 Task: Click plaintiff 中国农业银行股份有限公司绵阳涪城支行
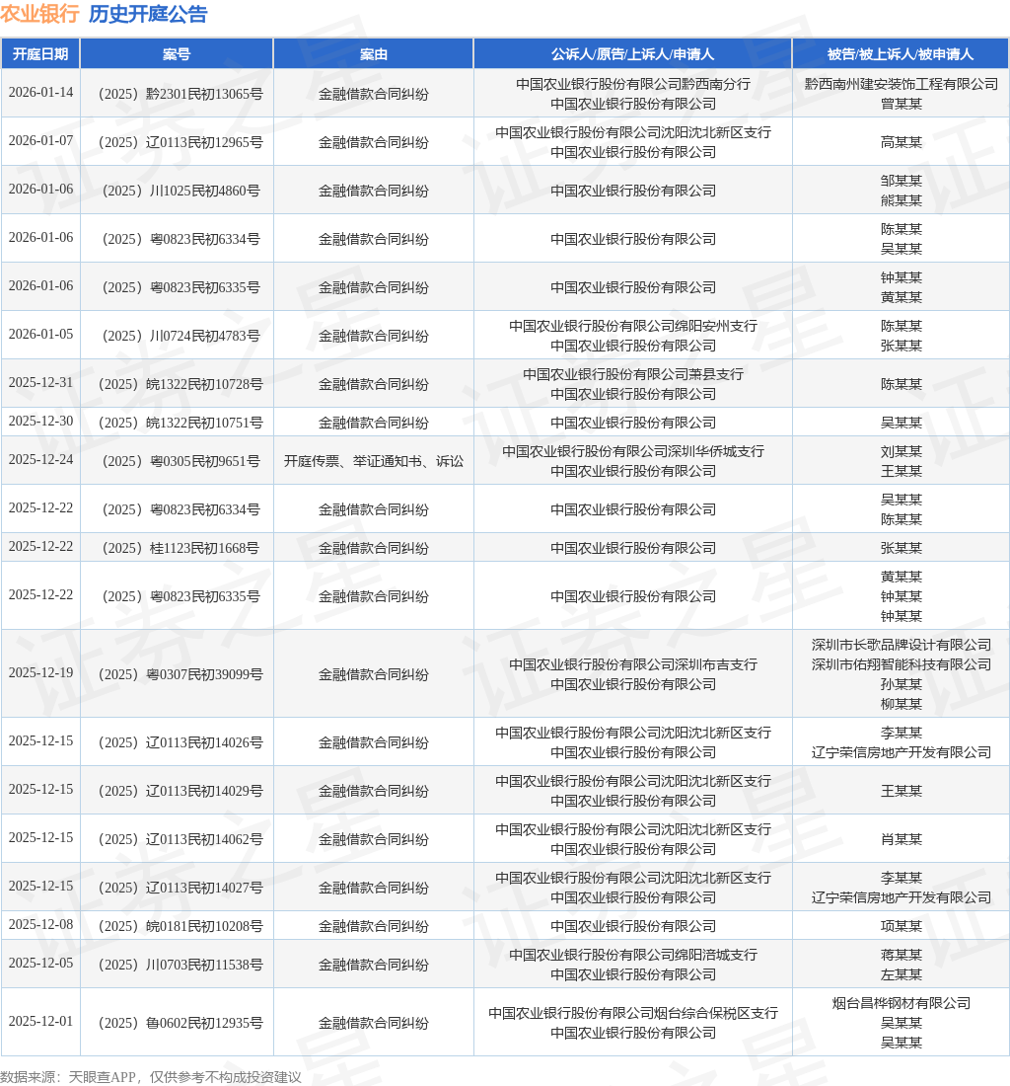click(x=633, y=955)
